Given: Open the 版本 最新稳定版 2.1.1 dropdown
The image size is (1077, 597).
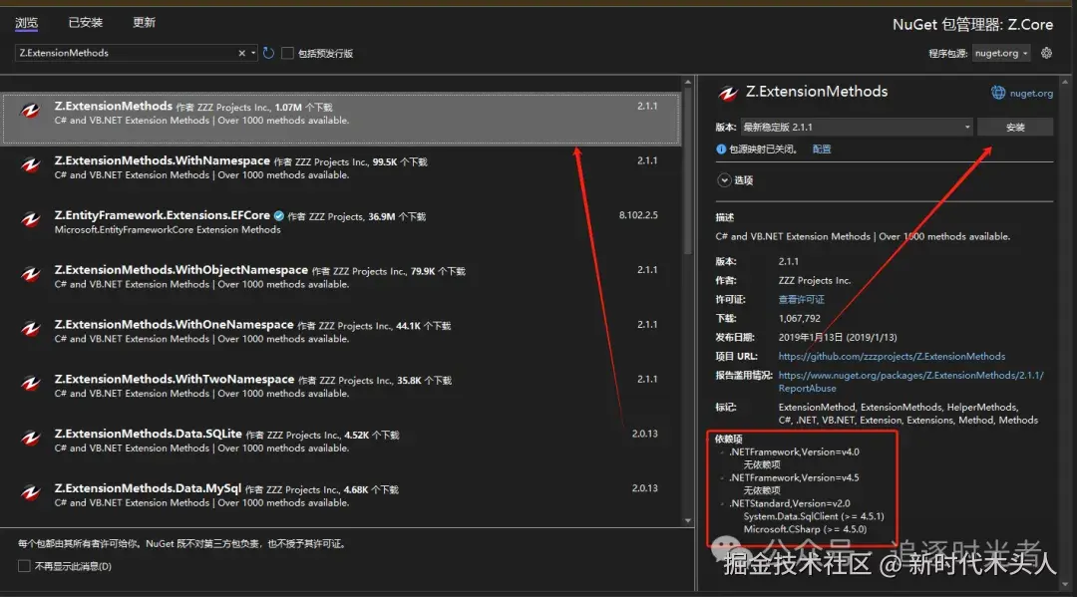Looking at the screenshot, I should tap(857, 127).
